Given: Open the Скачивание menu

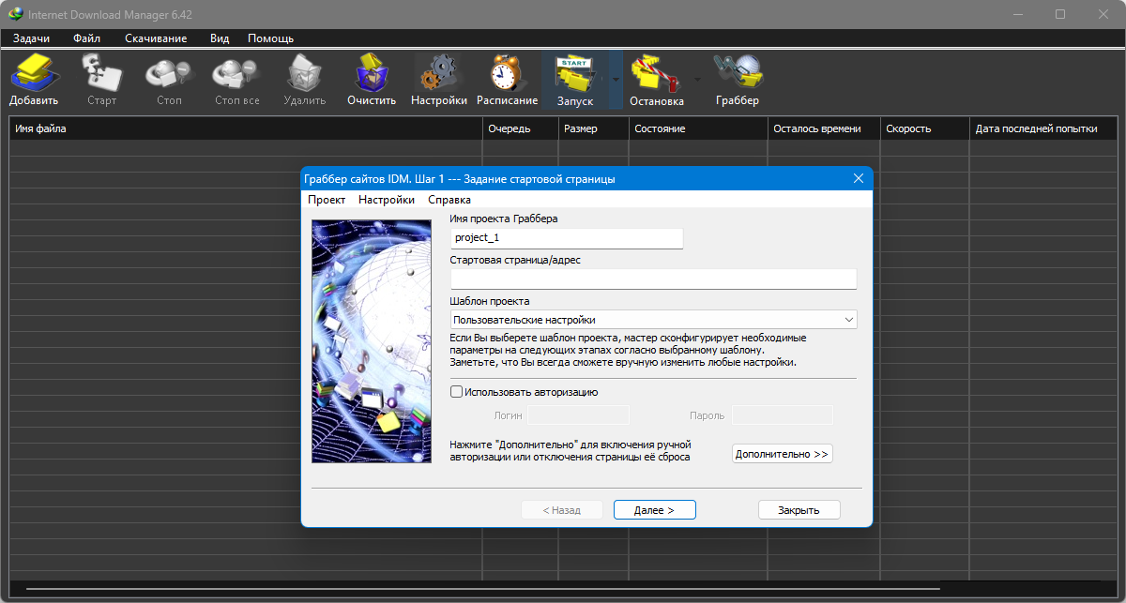Looking at the screenshot, I should [x=156, y=38].
